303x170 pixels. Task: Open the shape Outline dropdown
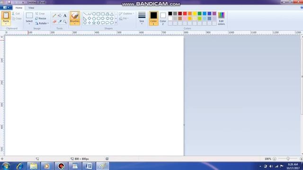126,14
